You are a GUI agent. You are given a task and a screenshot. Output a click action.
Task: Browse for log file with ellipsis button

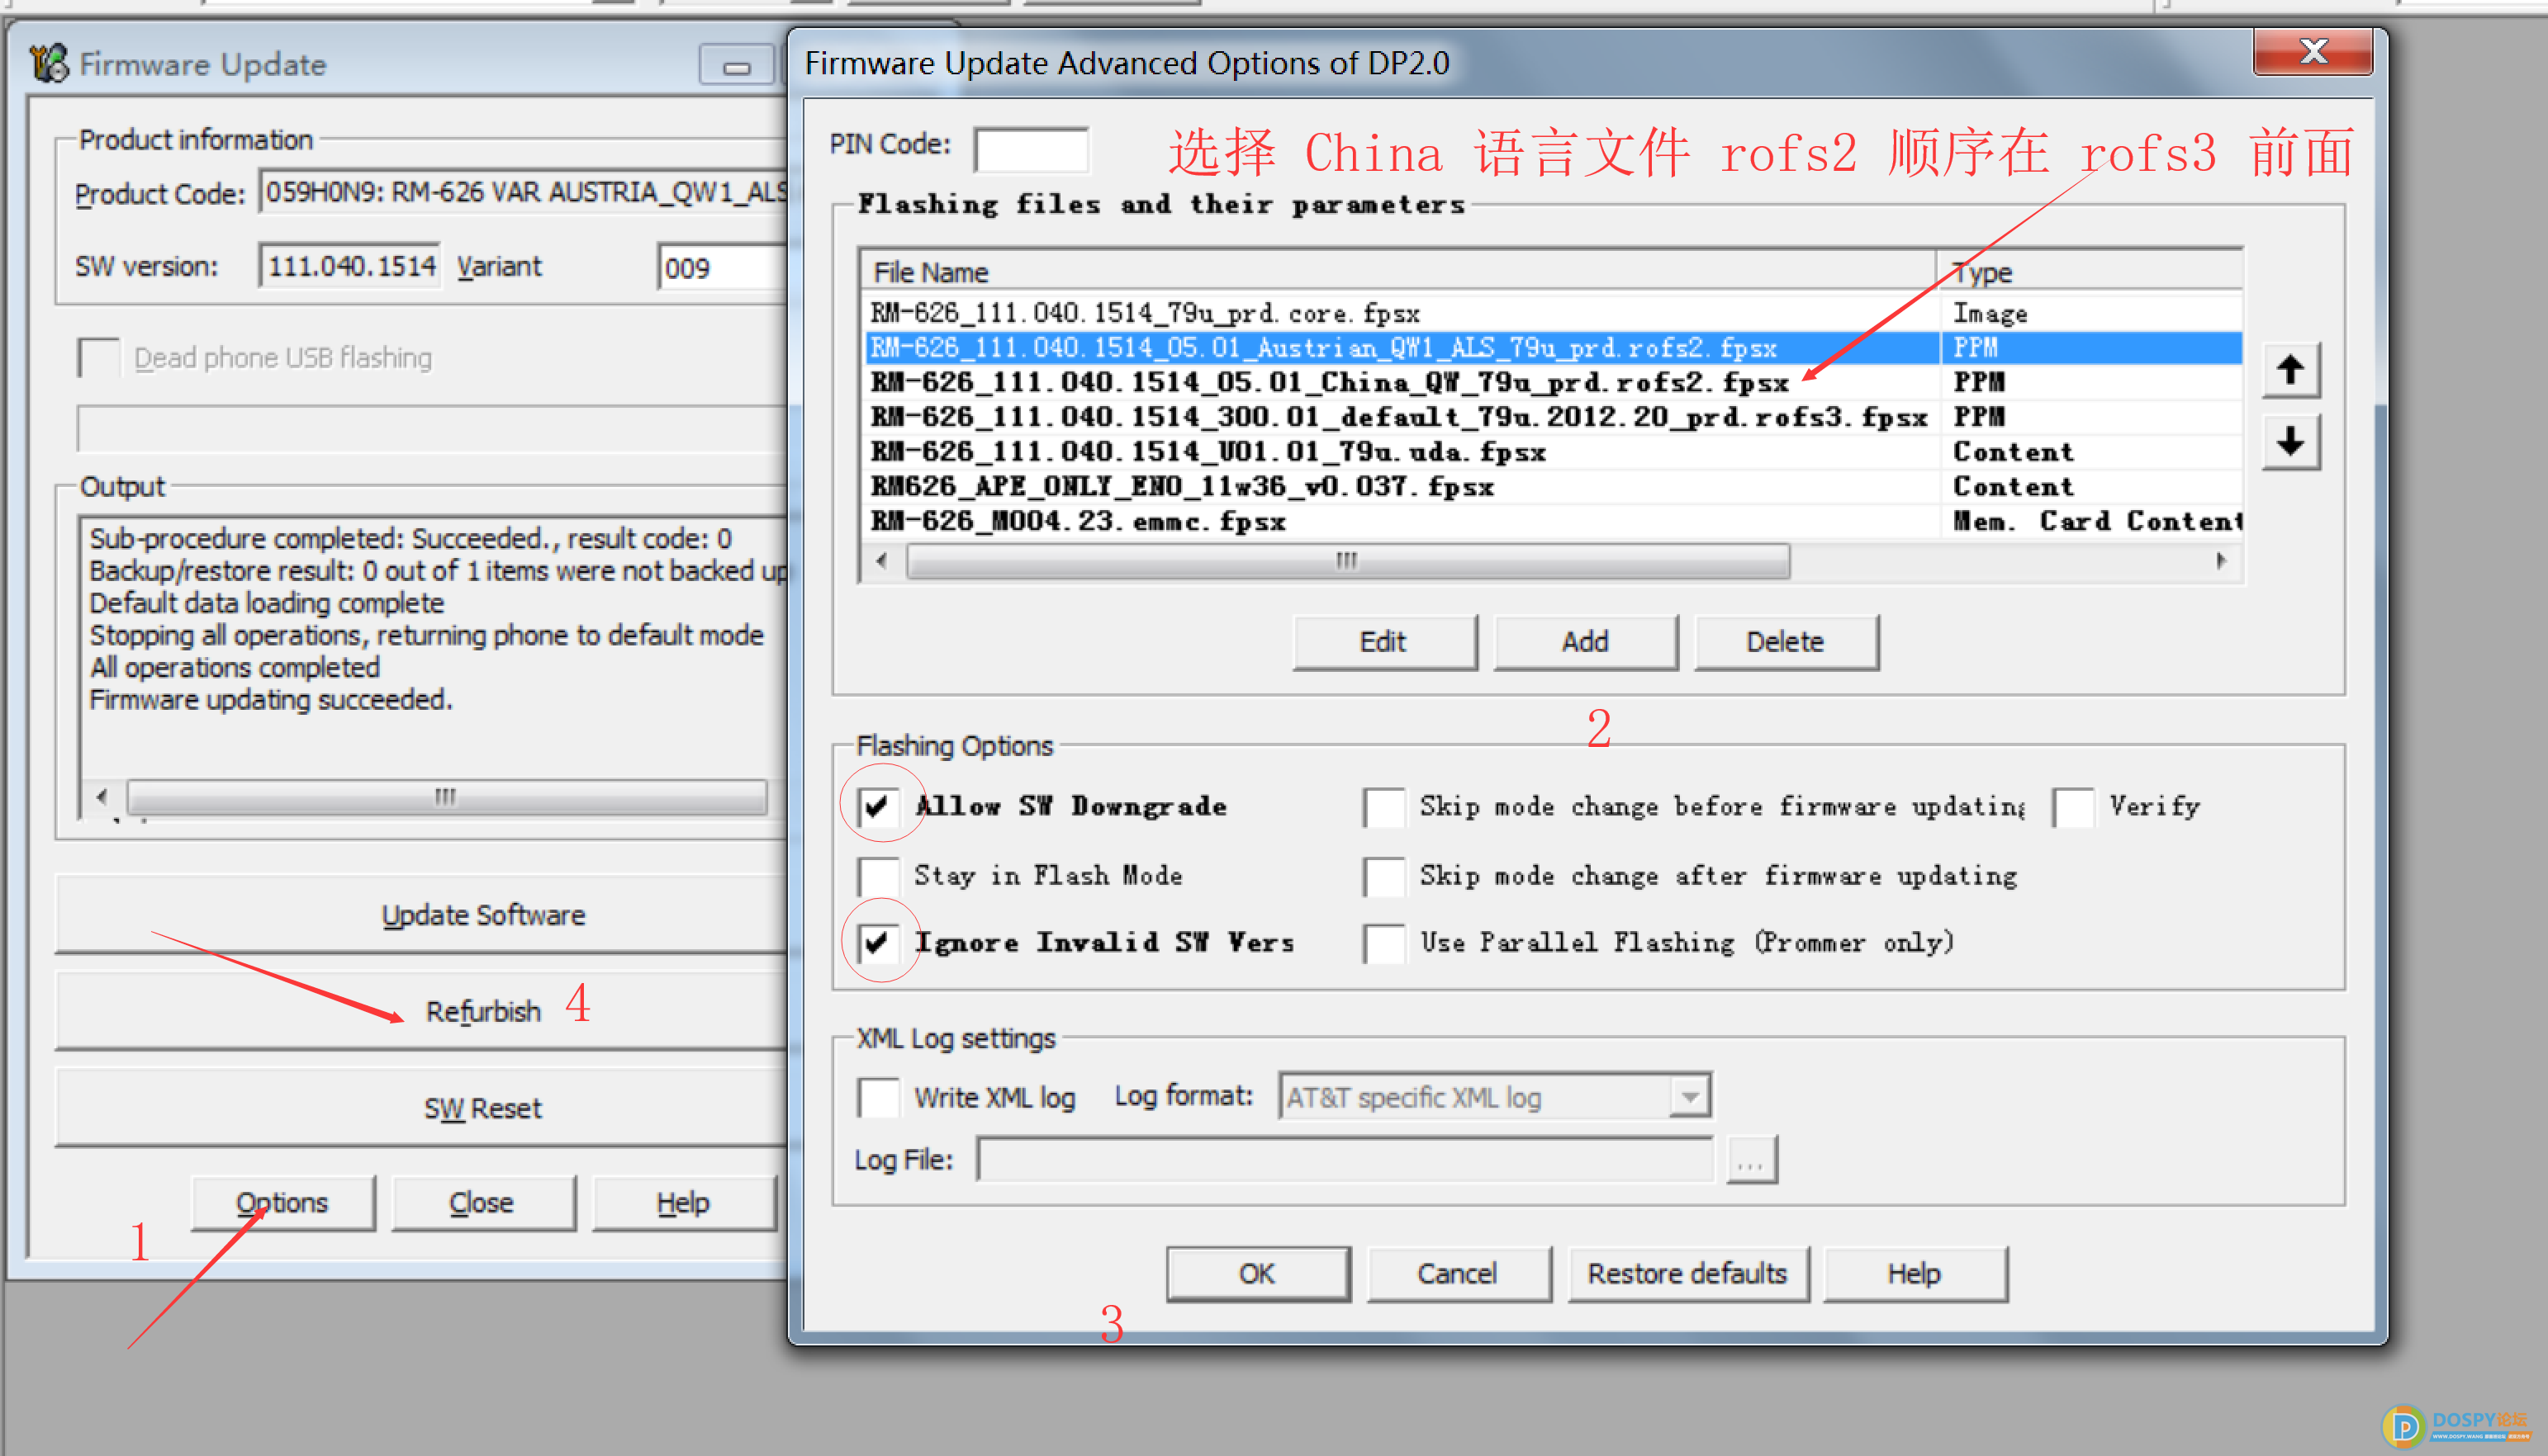tap(1751, 1160)
